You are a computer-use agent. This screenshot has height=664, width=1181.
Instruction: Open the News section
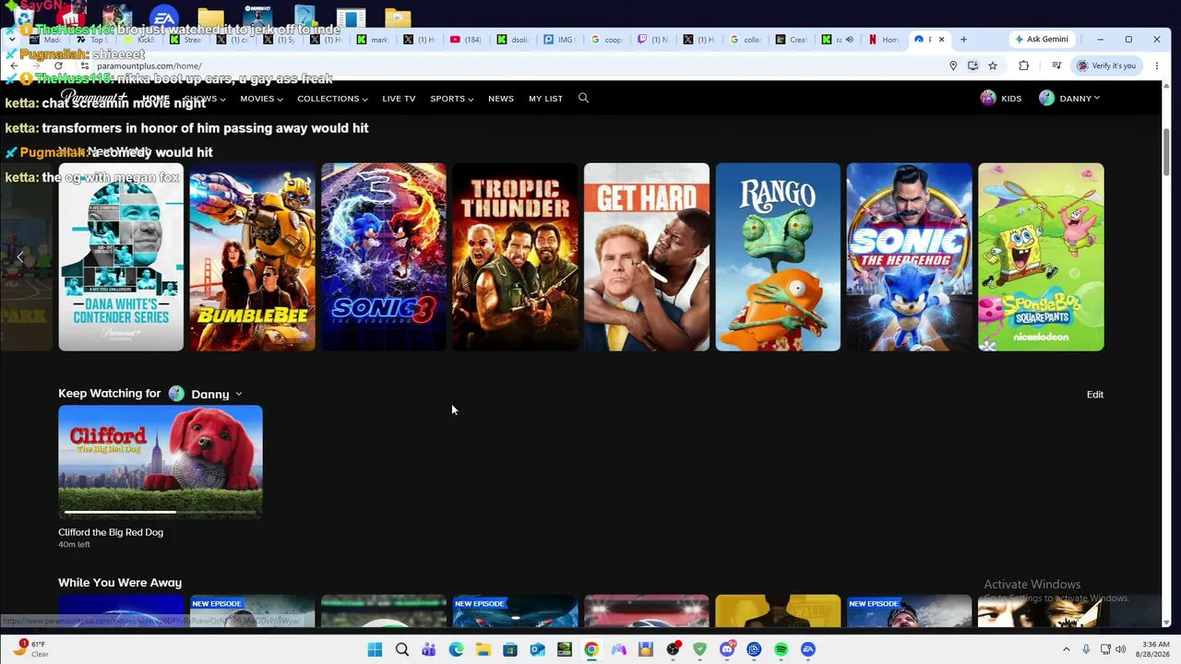pos(501,99)
